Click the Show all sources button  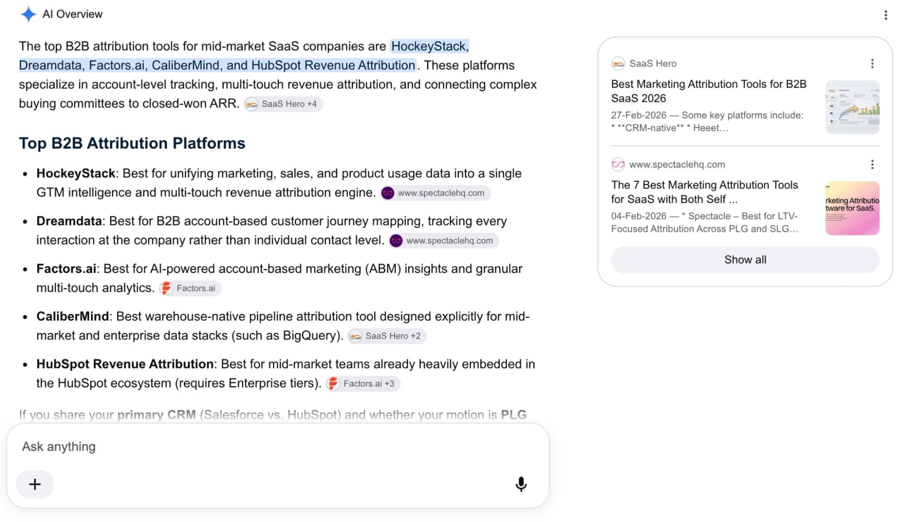pos(745,260)
